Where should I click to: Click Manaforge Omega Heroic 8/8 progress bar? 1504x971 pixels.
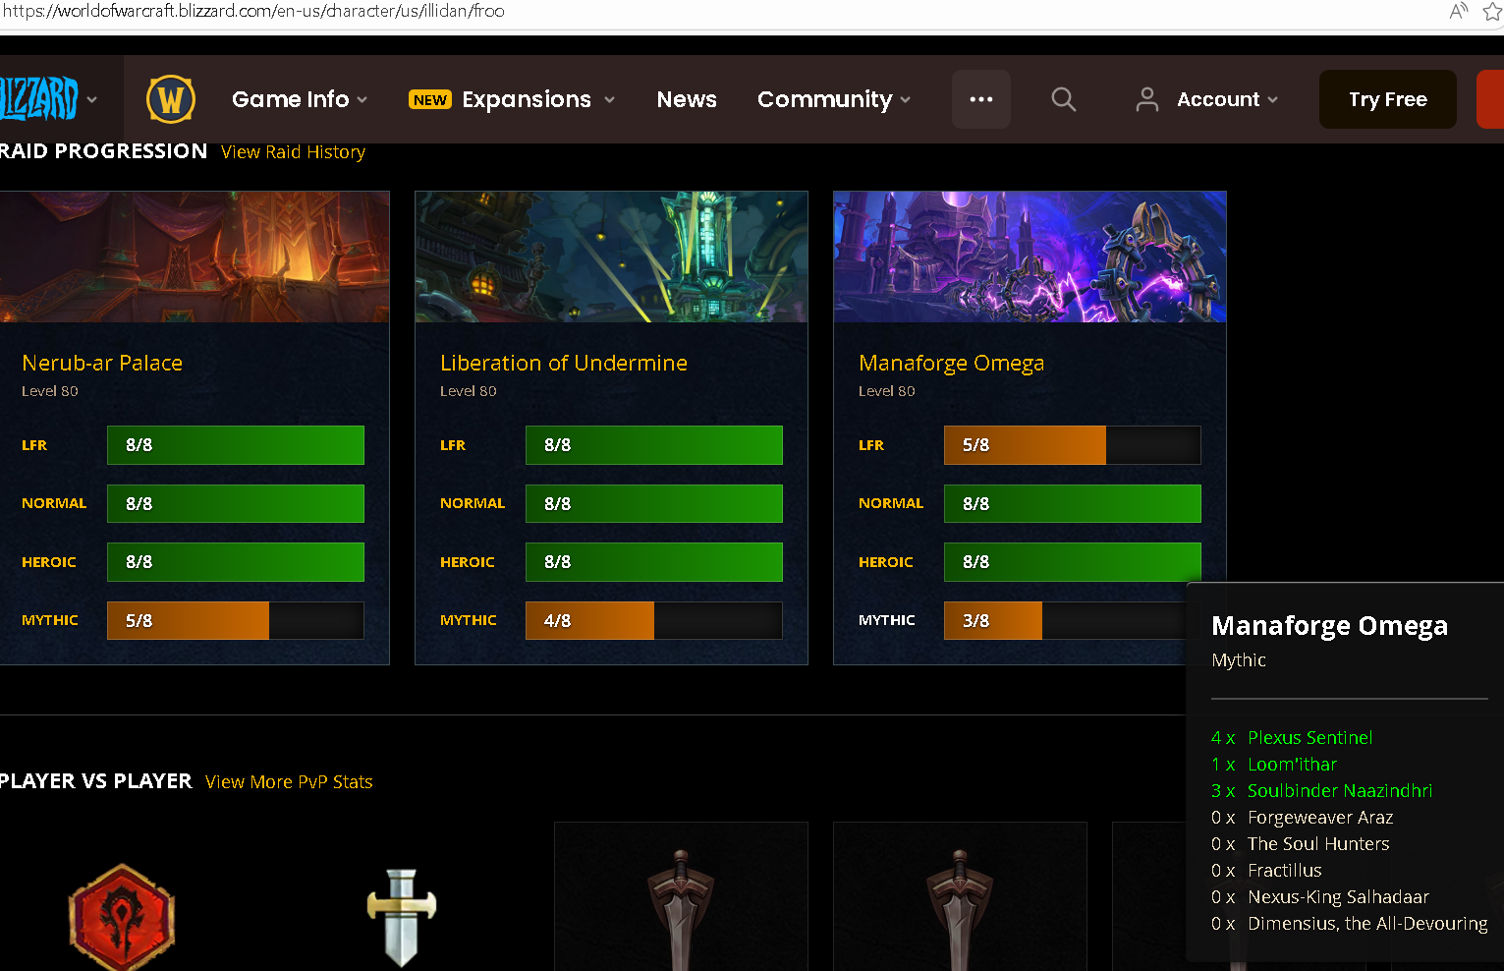coord(1073,562)
